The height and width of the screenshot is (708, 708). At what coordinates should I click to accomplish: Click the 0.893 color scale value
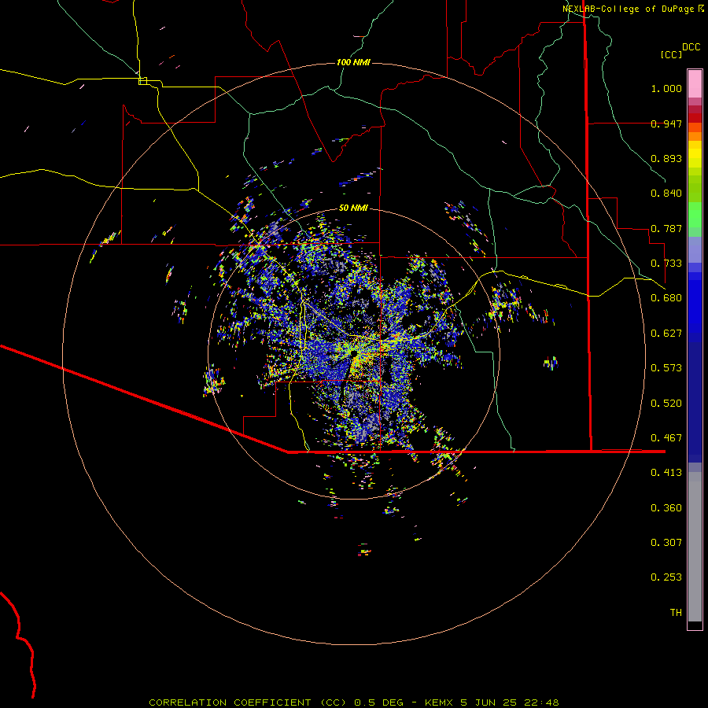(666, 158)
